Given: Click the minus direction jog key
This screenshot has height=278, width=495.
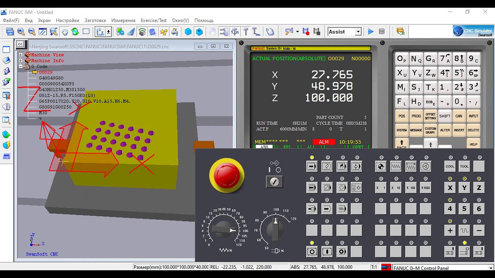Looking at the screenshot, I should [479, 231].
